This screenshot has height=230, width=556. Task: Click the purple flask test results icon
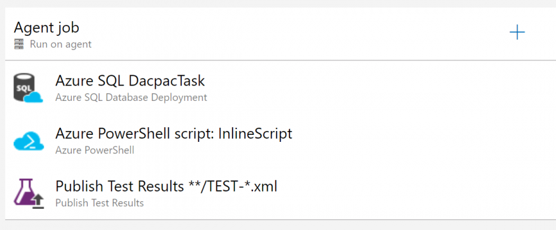tap(28, 194)
